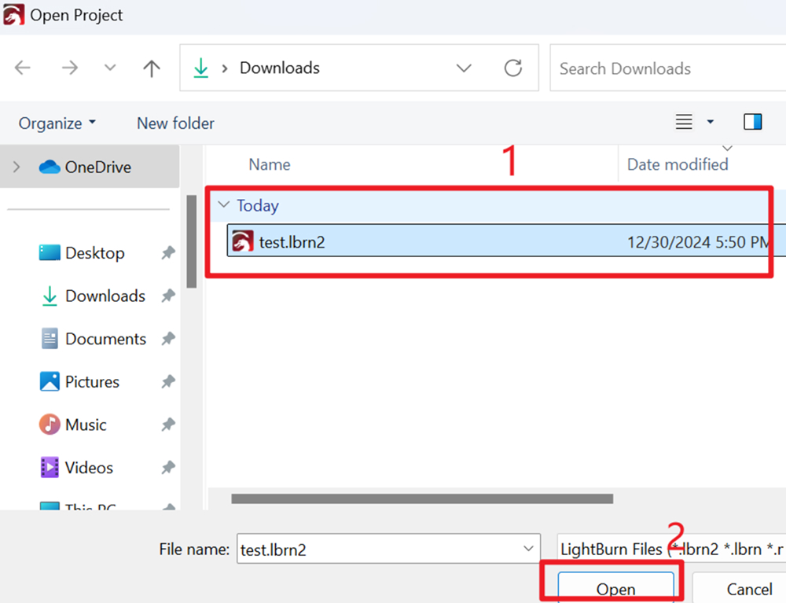
Task: Click the Open button
Action: [x=615, y=589]
